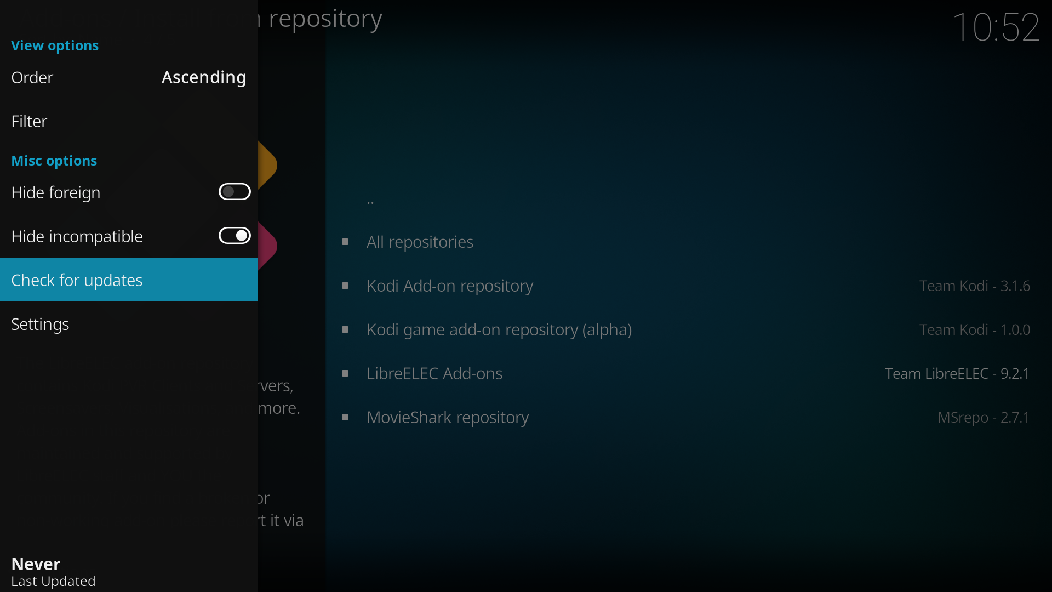Click the bullet icon beside Kodi game add-on repository

[x=345, y=329]
